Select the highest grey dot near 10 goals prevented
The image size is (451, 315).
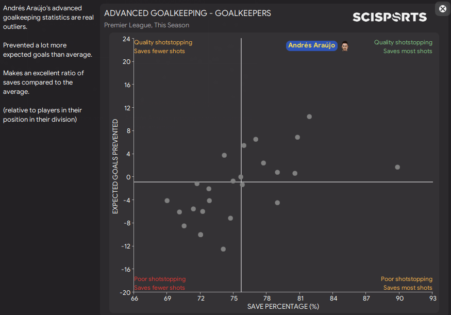tap(309, 117)
